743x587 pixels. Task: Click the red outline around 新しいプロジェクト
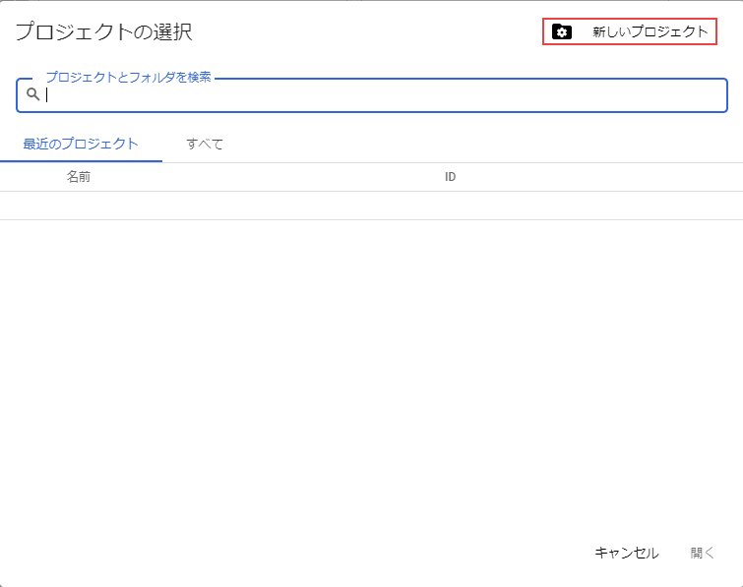[x=630, y=20]
